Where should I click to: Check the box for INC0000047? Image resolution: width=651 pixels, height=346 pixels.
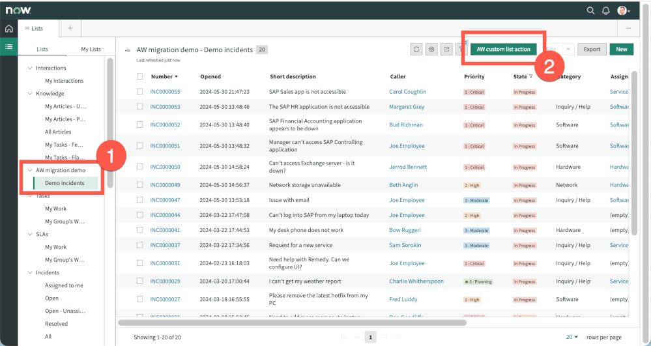click(140, 199)
